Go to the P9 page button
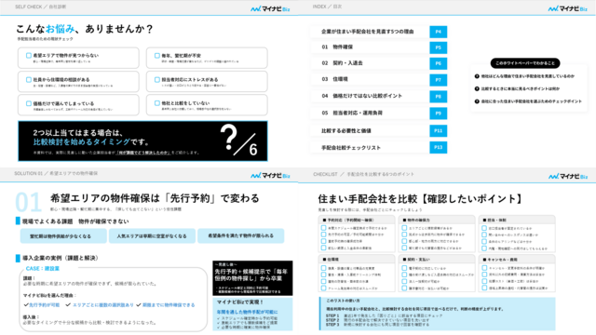 point(439,114)
